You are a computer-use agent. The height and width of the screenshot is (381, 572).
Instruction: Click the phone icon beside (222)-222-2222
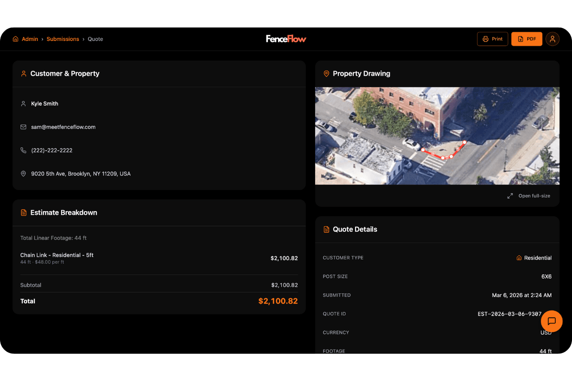point(23,150)
